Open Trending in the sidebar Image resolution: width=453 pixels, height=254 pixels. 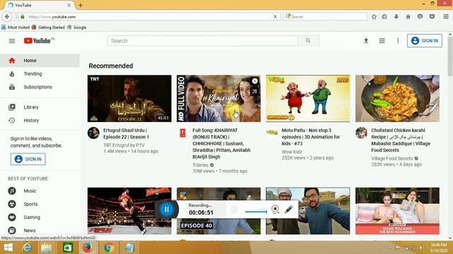(40, 73)
